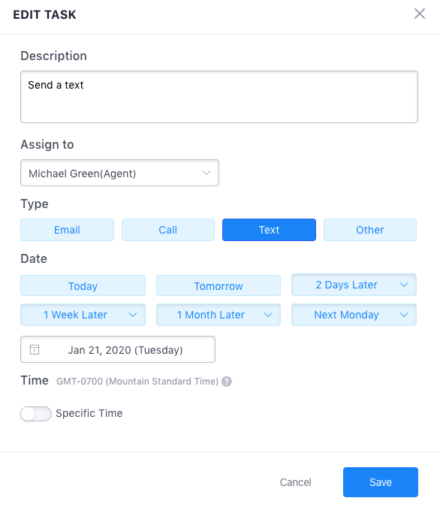The image size is (440, 507).
Task: Pick the 2 Days Later date option
Action: [x=347, y=285]
